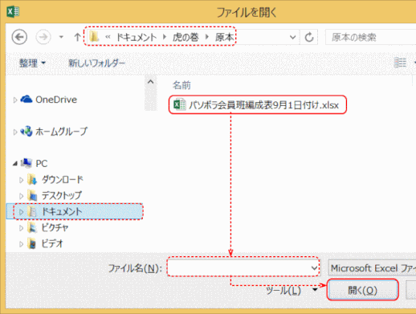Image resolution: width=416 pixels, height=314 pixels.
Task: Click the Forward arrow navigation button
Action: 43,37
